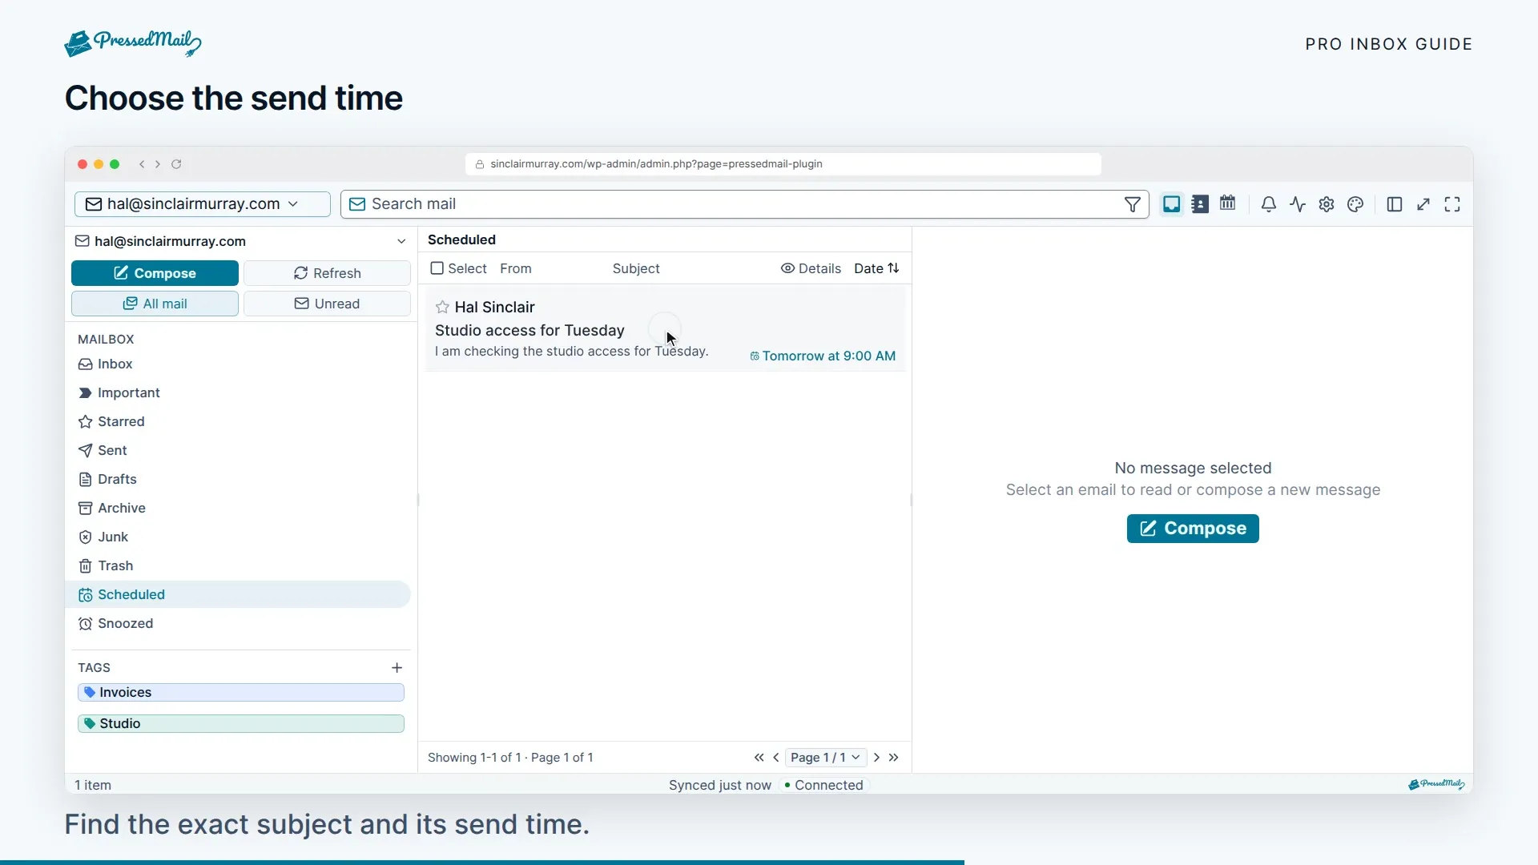This screenshot has width=1538, height=865.
Task: Click the From column header
Action: coord(516,268)
